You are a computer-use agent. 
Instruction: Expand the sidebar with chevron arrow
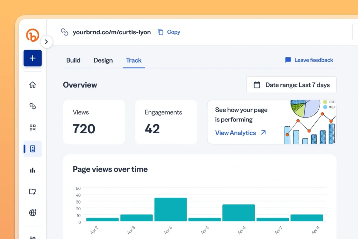[46, 42]
